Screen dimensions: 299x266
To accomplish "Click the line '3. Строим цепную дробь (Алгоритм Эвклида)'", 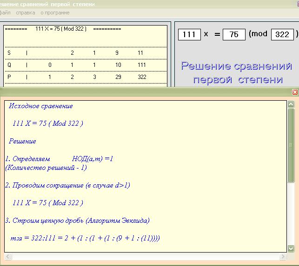I will point(77,221).
